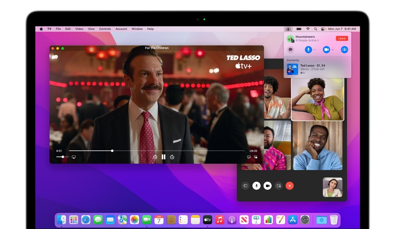Open the Controls menu
The width and height of the screenshot is (408, 229).
click(105, 29)
